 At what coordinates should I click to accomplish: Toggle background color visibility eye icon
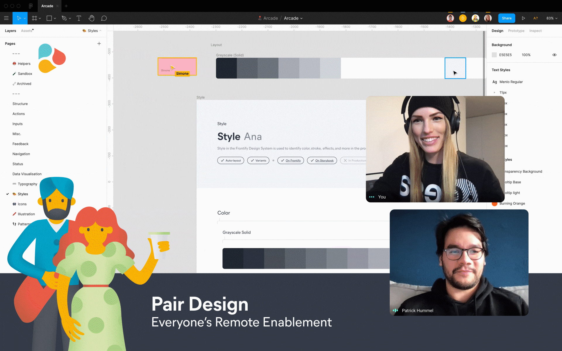pyautogui.click(x=554, y=55)
